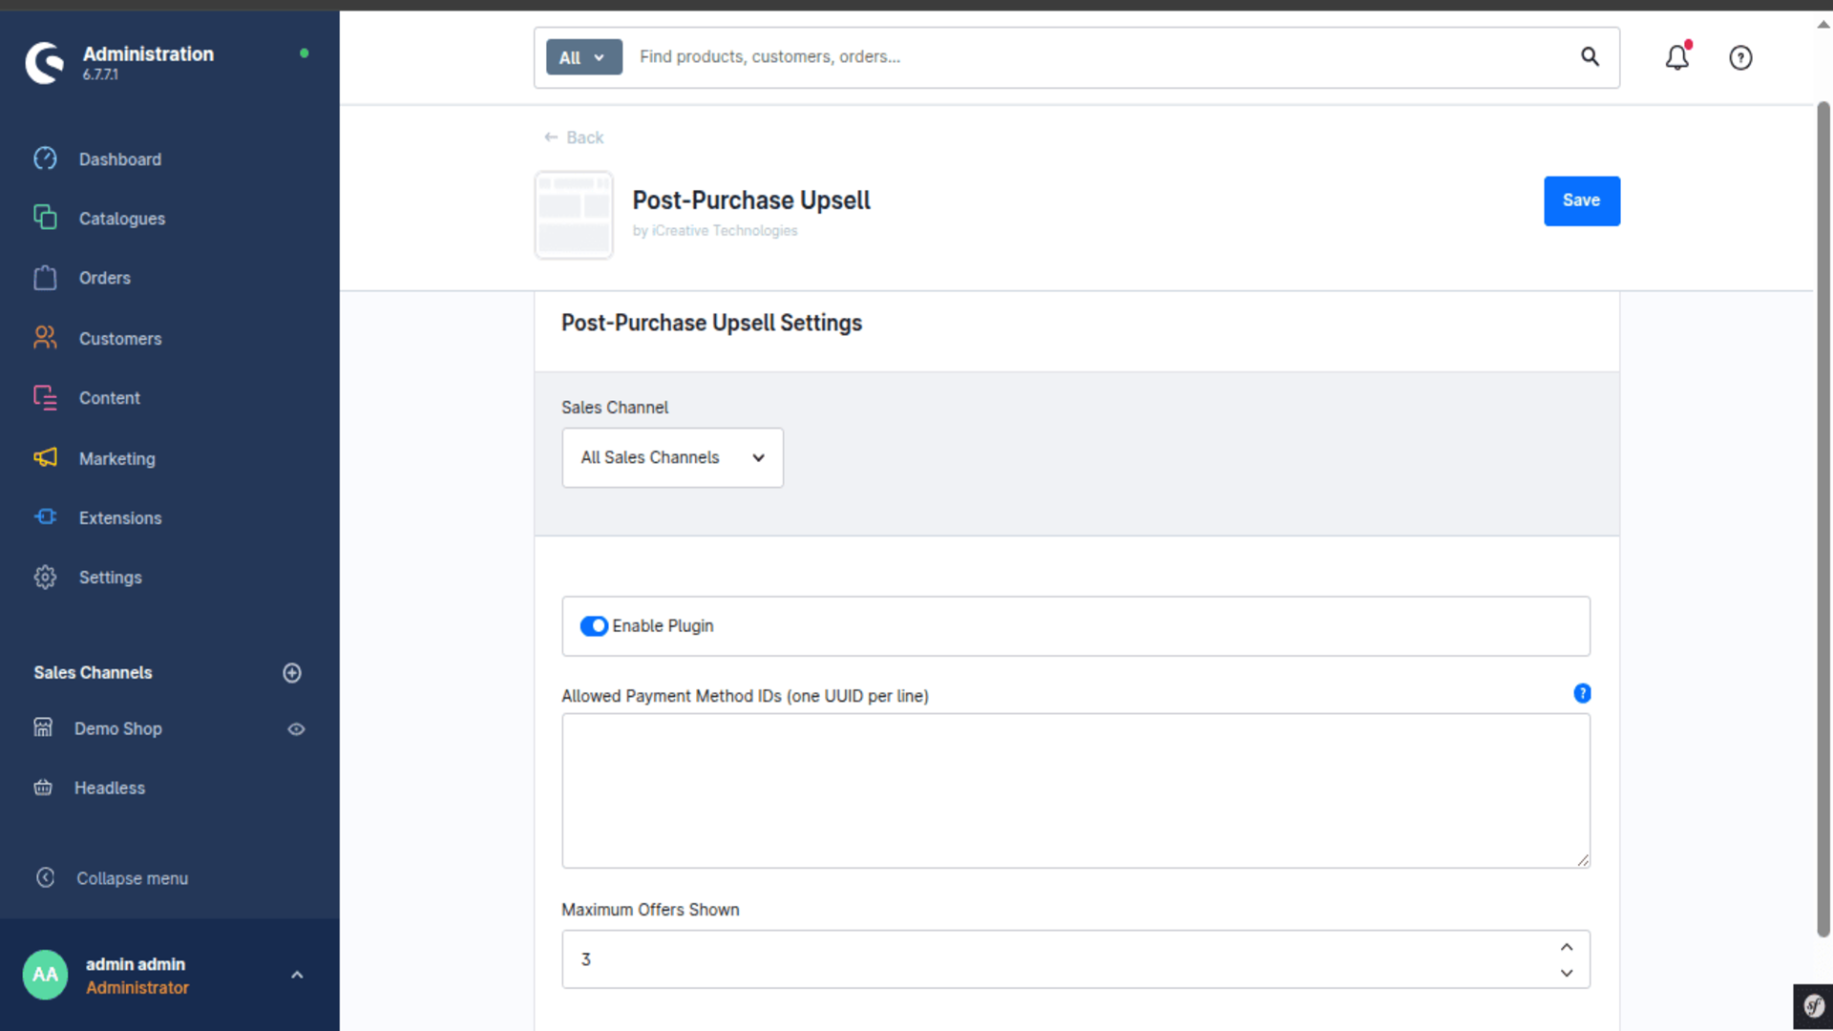Click the Extensions plug icon
This screenshot has height=1031, width=1833.
(45, 517)
